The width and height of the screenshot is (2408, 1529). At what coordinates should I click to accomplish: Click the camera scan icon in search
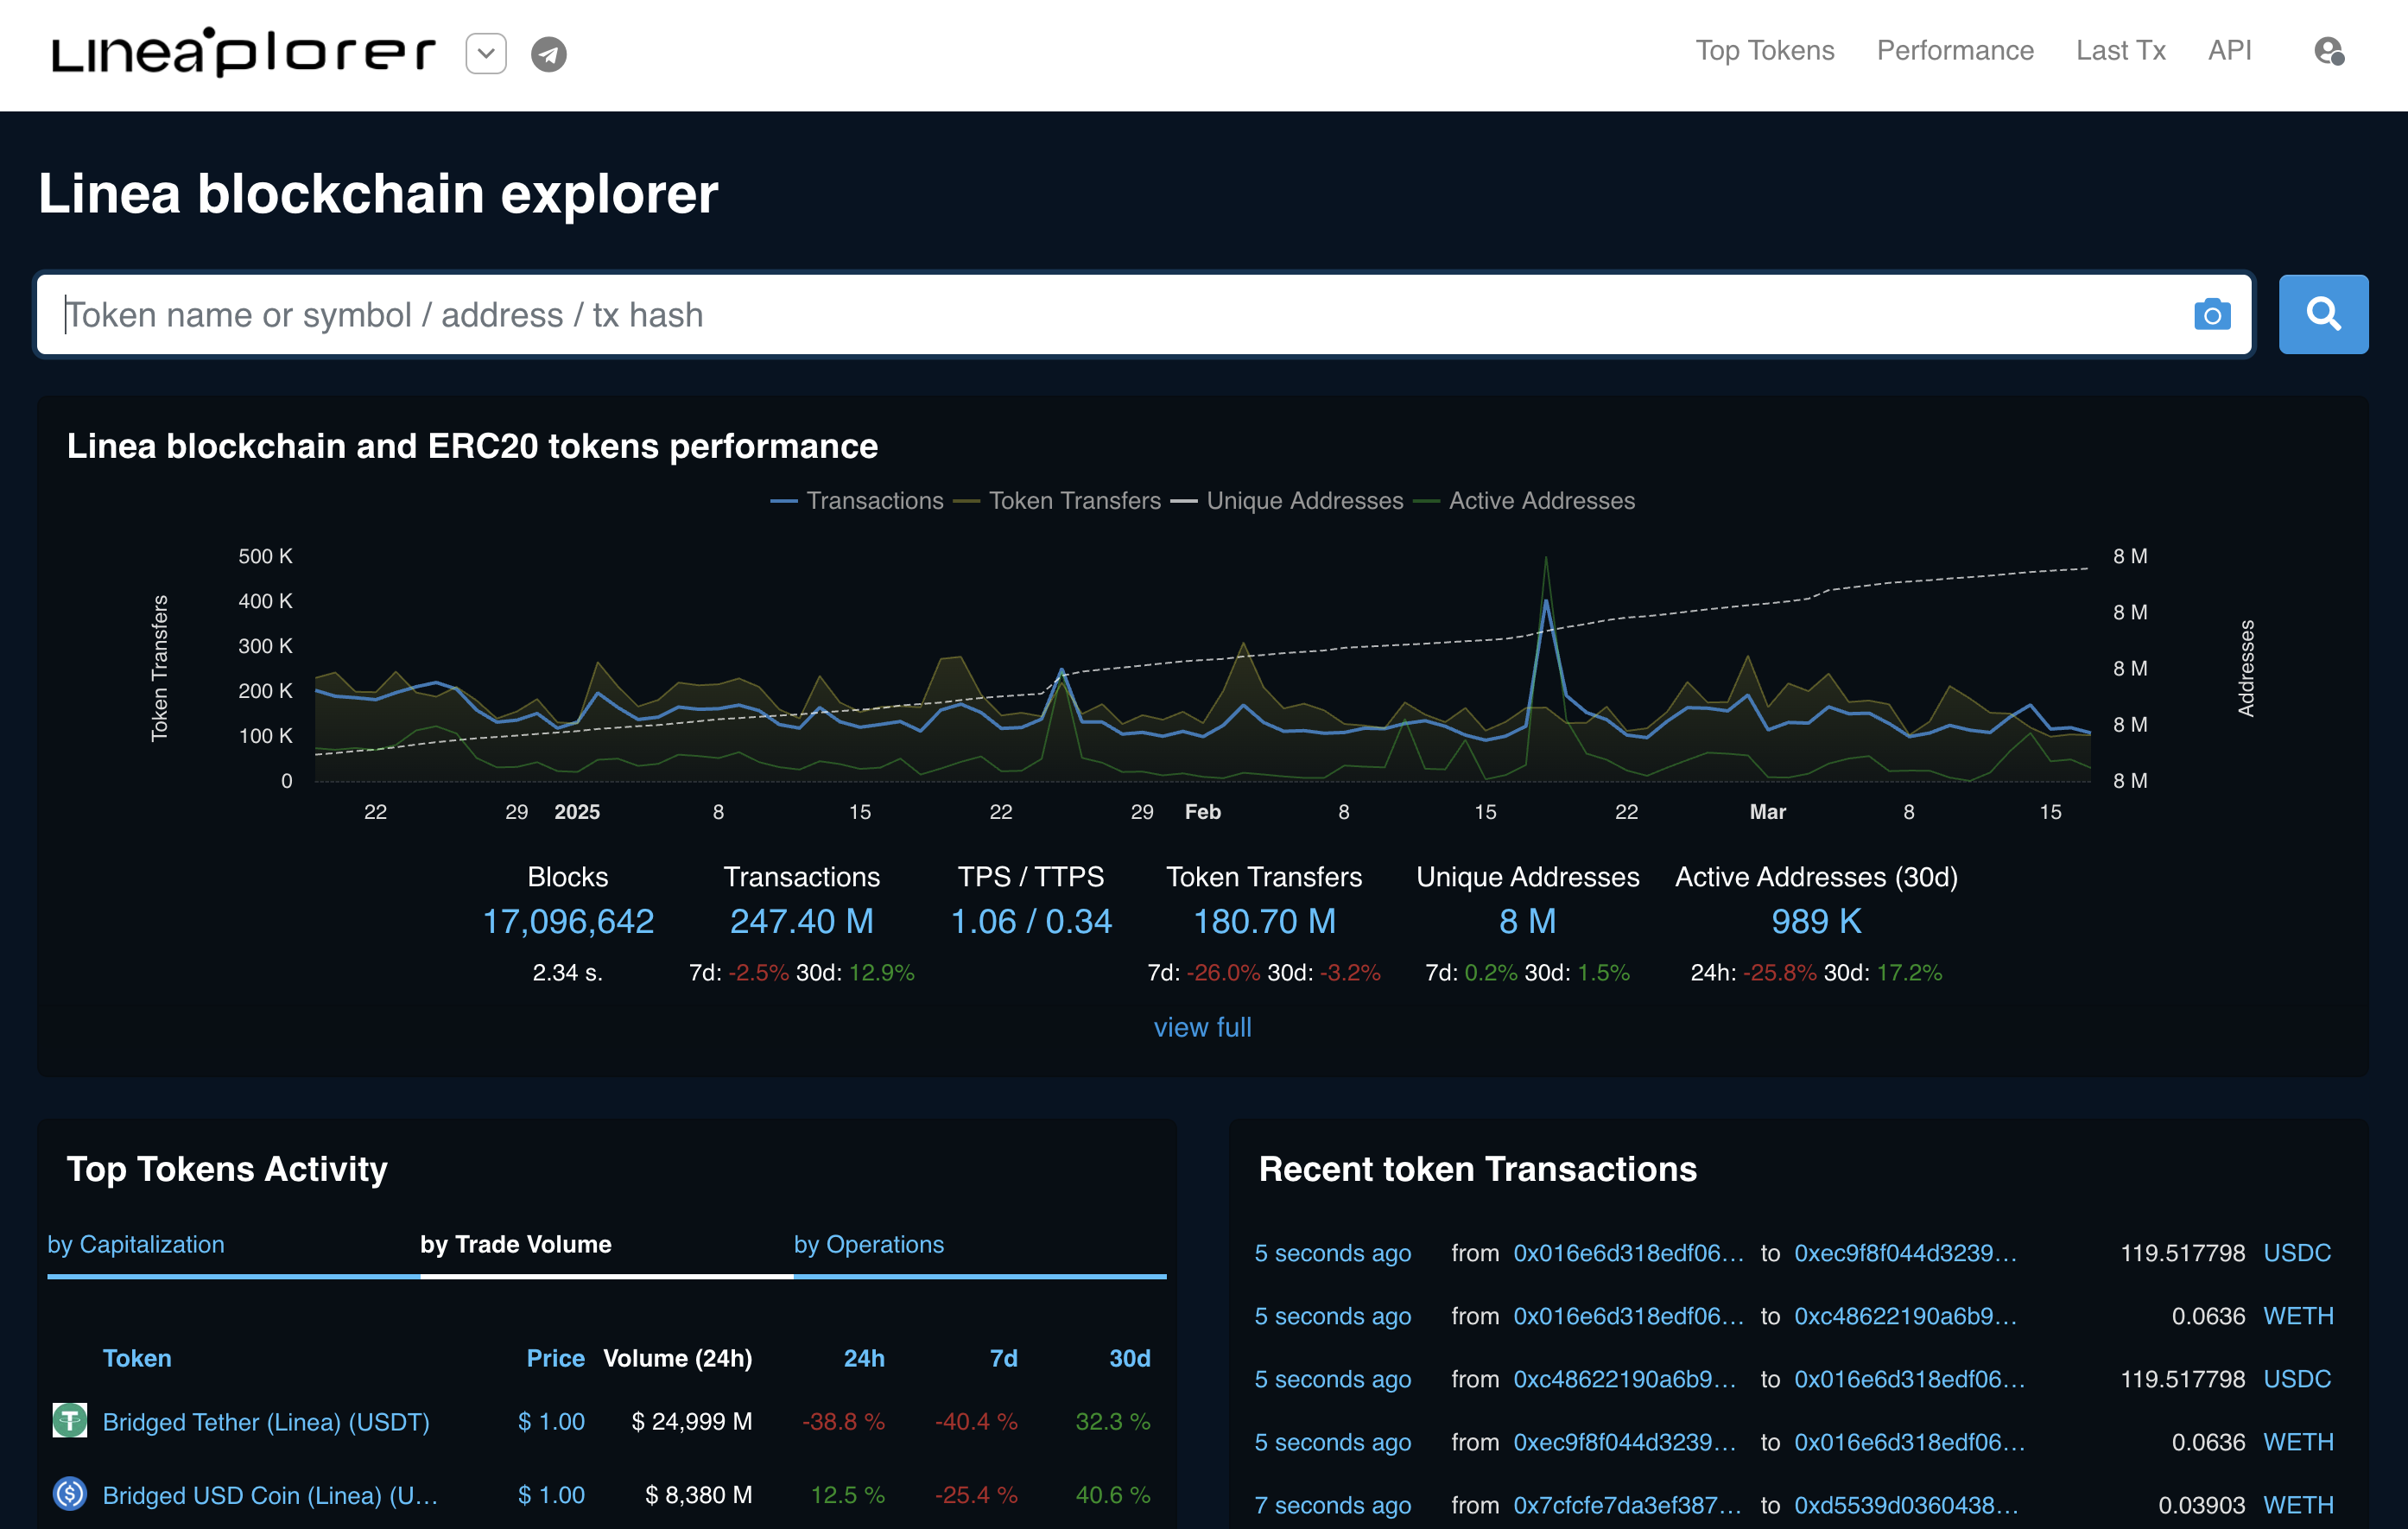coord(2212,315)
